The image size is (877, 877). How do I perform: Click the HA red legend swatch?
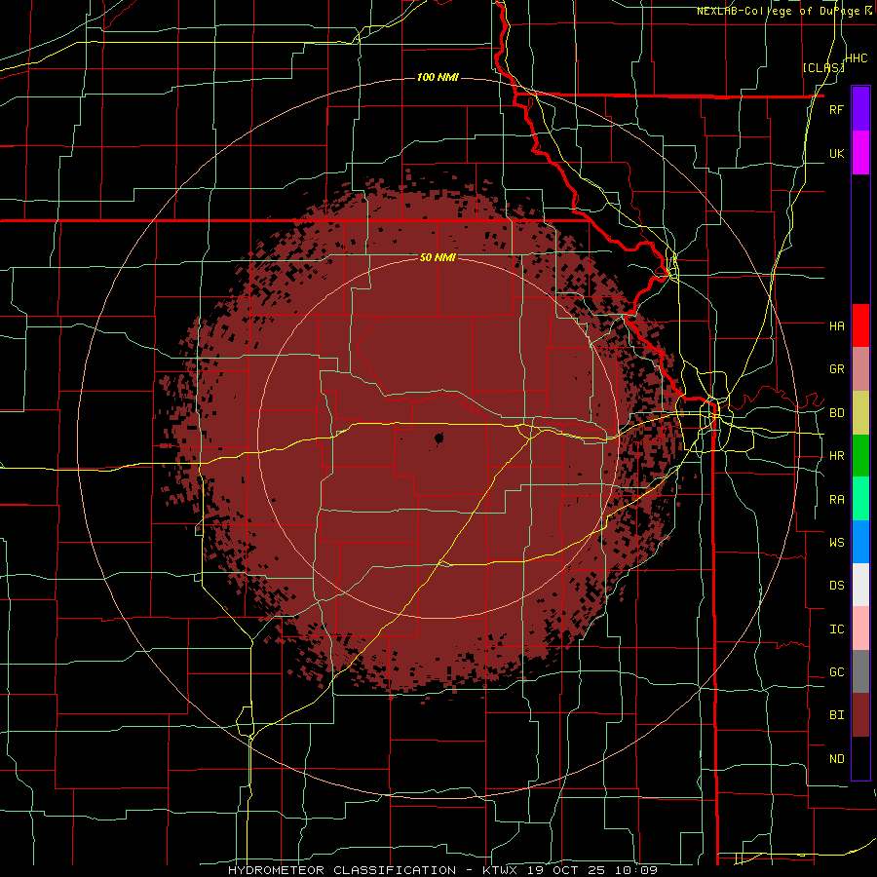coord(860,325)
